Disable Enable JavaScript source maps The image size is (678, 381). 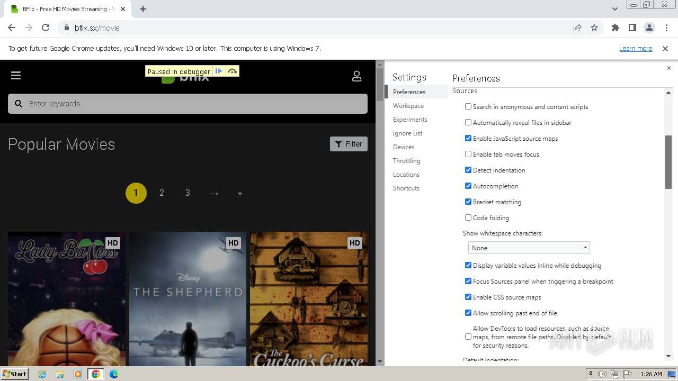pos(468,138)
